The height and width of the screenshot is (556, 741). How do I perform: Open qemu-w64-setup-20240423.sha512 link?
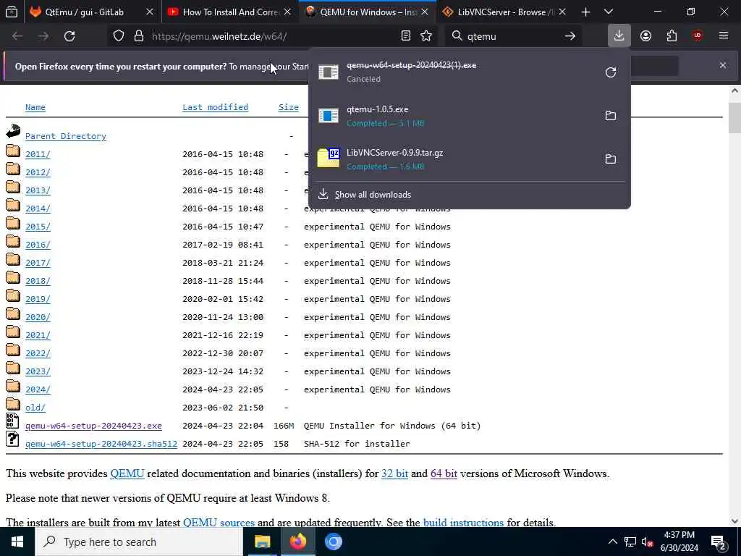[x=101, y=444]
